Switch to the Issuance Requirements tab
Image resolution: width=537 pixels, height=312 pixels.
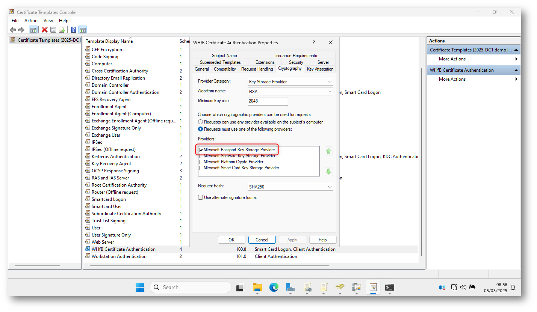click(296, 56)
